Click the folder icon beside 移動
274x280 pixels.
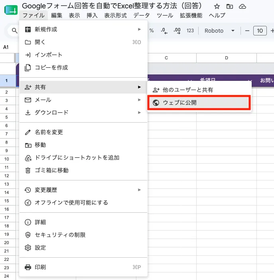[x=28, y=145]
